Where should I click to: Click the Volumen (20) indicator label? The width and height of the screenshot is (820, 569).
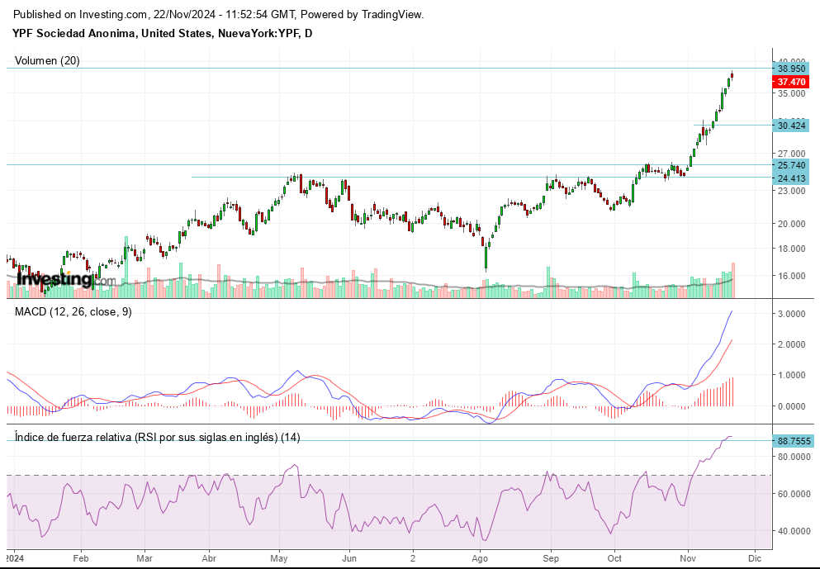pyautogui.click(x=47, y=60)
